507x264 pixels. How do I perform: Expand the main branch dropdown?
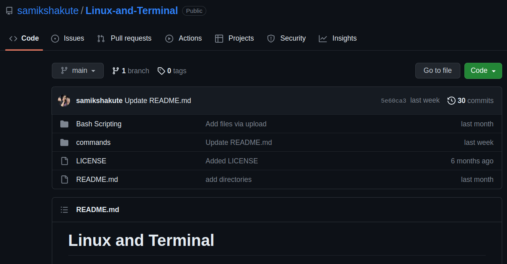78,71
